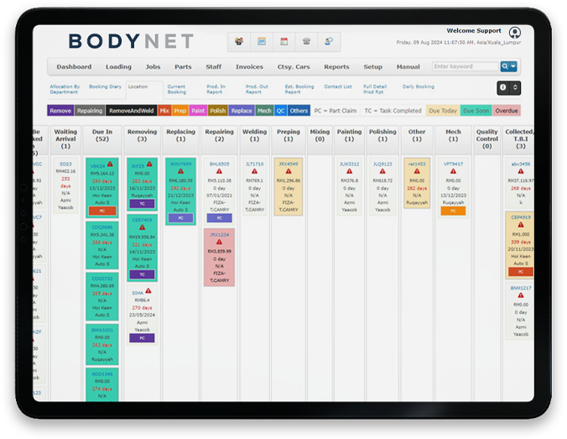This screenshot has height=439, width=567.
Task: Click the blue QC legend swatch
Action: (280, 111)
